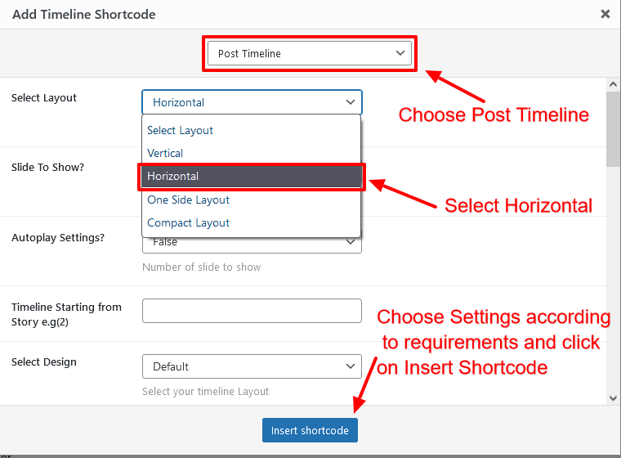Close the Add Timeline Shortcode dialog
621x458 pixels.
(x=605, y=14)
